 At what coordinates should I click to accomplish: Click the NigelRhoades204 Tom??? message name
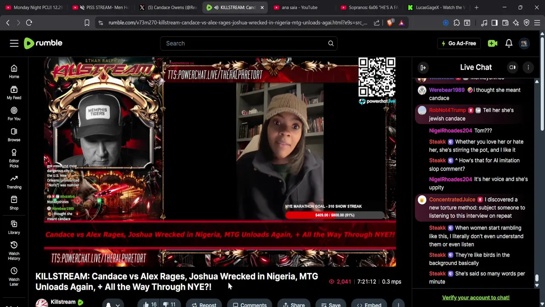[x=450, y=130]
